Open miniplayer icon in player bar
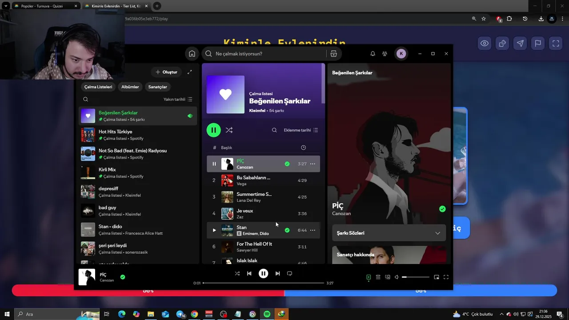The height and width of the screenshot is (320, 569). [x=437, y=277]
